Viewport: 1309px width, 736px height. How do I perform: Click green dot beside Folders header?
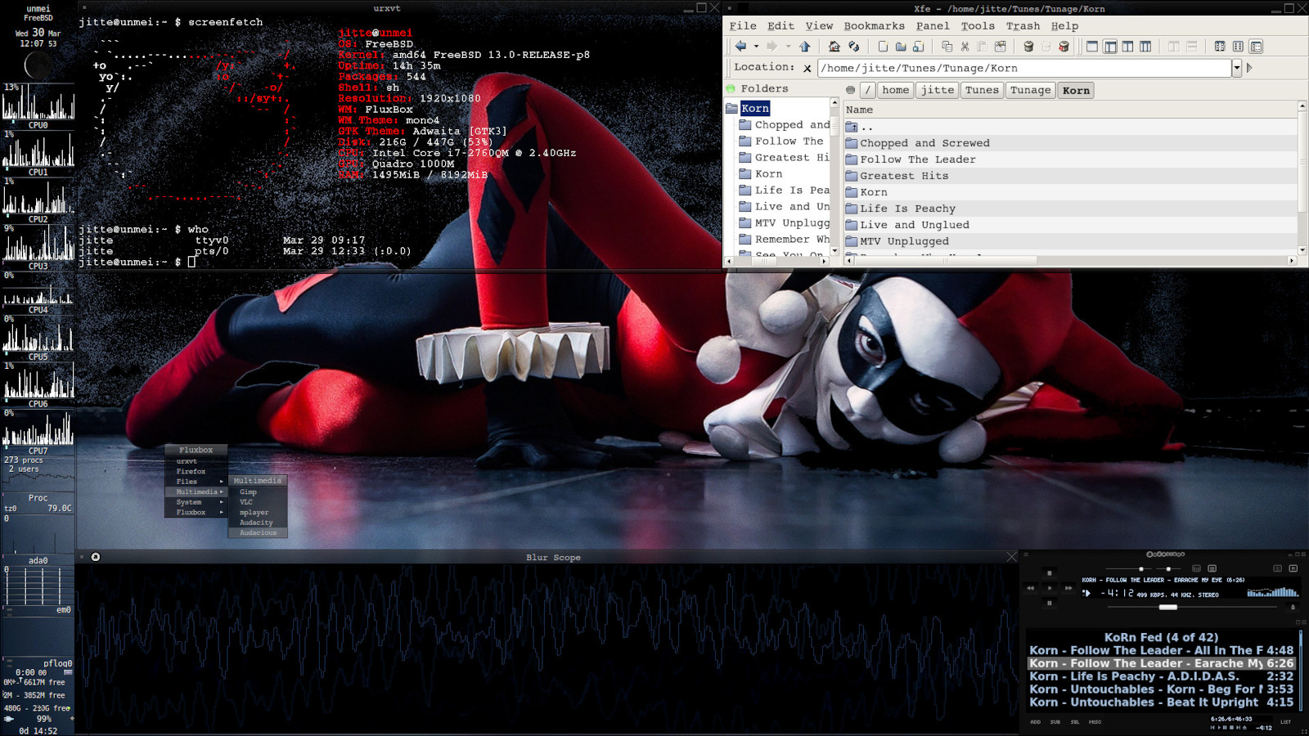(731, 88)
